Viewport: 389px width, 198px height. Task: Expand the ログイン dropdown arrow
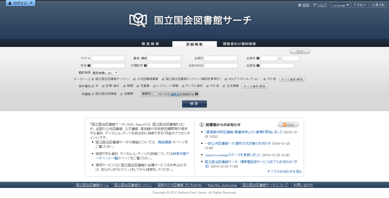pos(31,3)
